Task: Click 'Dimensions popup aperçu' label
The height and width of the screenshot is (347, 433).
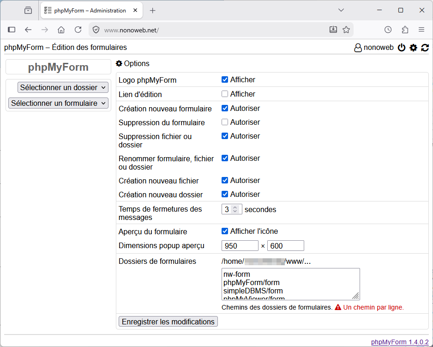Action: click(161, 245)
